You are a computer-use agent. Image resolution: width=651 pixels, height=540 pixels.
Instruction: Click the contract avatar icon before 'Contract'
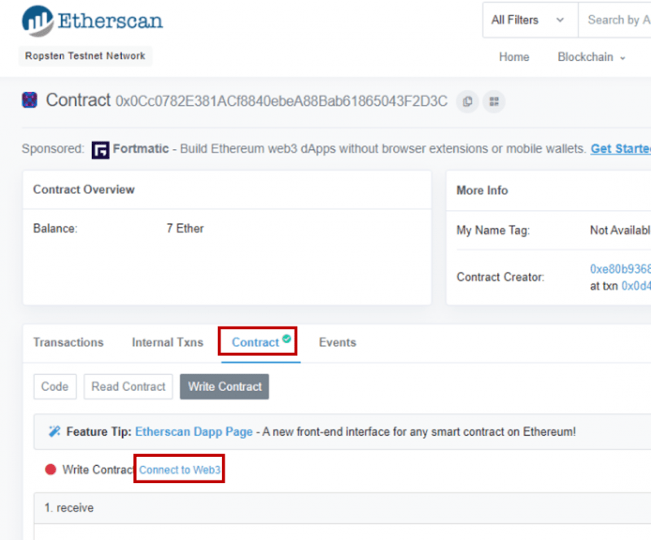29,99
